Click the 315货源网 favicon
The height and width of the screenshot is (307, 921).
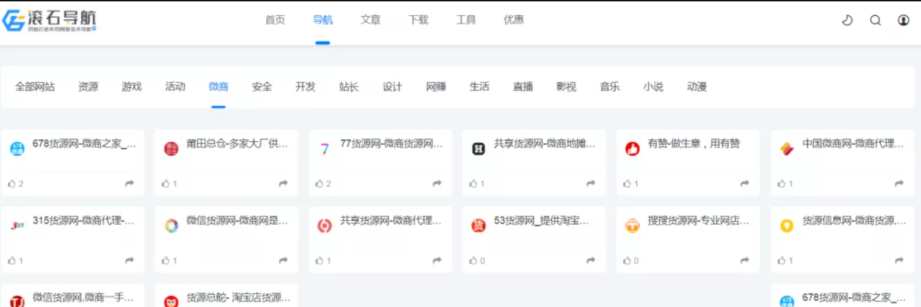point(17,225)
